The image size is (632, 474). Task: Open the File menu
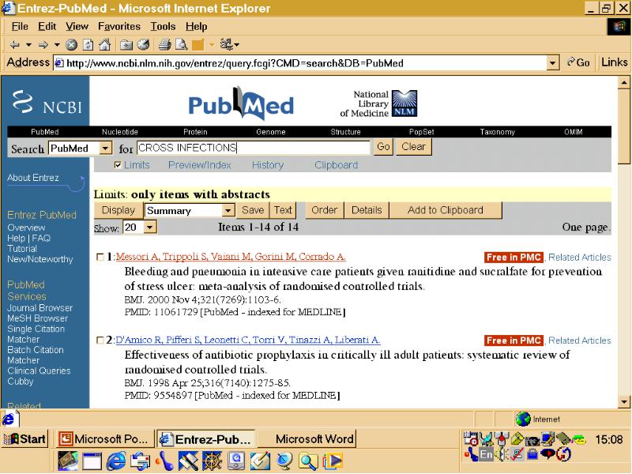[x=20, y=27]
